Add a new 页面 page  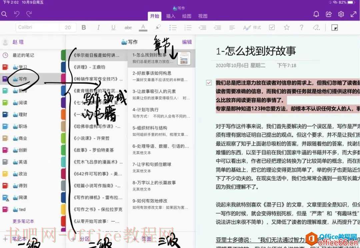pos(142,239)
